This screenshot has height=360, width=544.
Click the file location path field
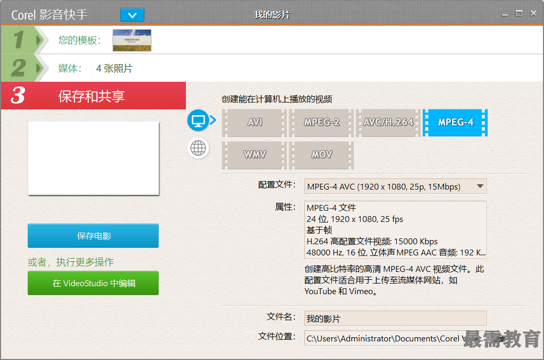tap(395, 338)
